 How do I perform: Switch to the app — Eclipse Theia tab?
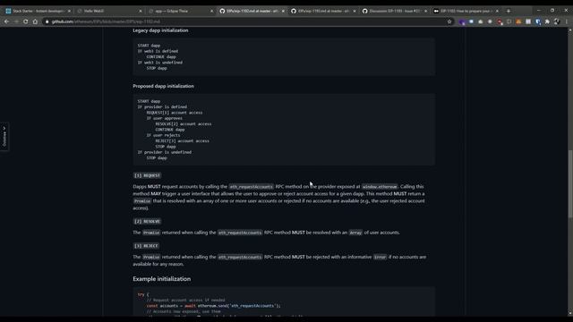pos(180,11)
